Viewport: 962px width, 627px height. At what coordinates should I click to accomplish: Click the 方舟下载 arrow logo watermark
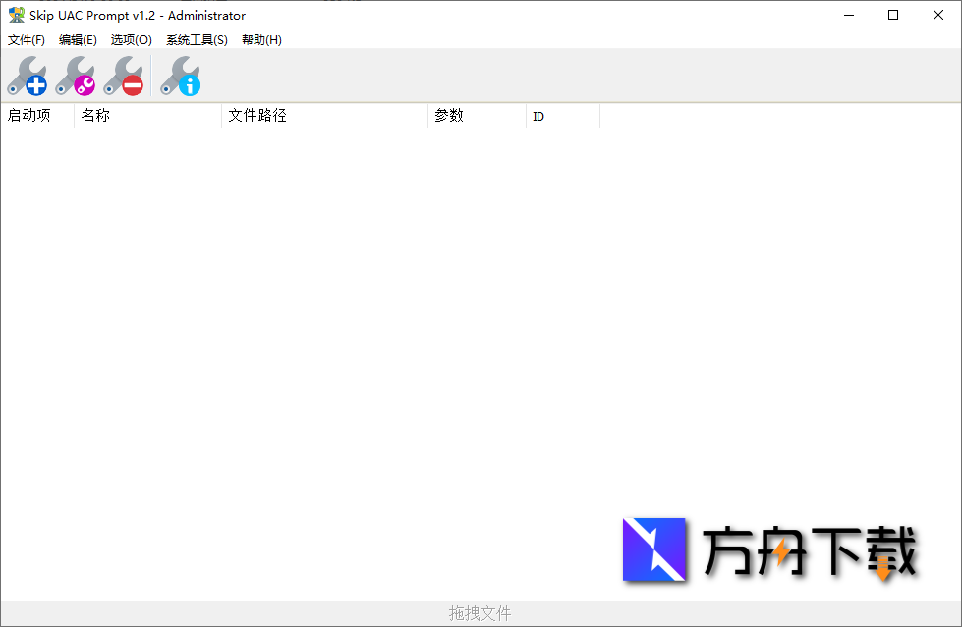(654, 550)
